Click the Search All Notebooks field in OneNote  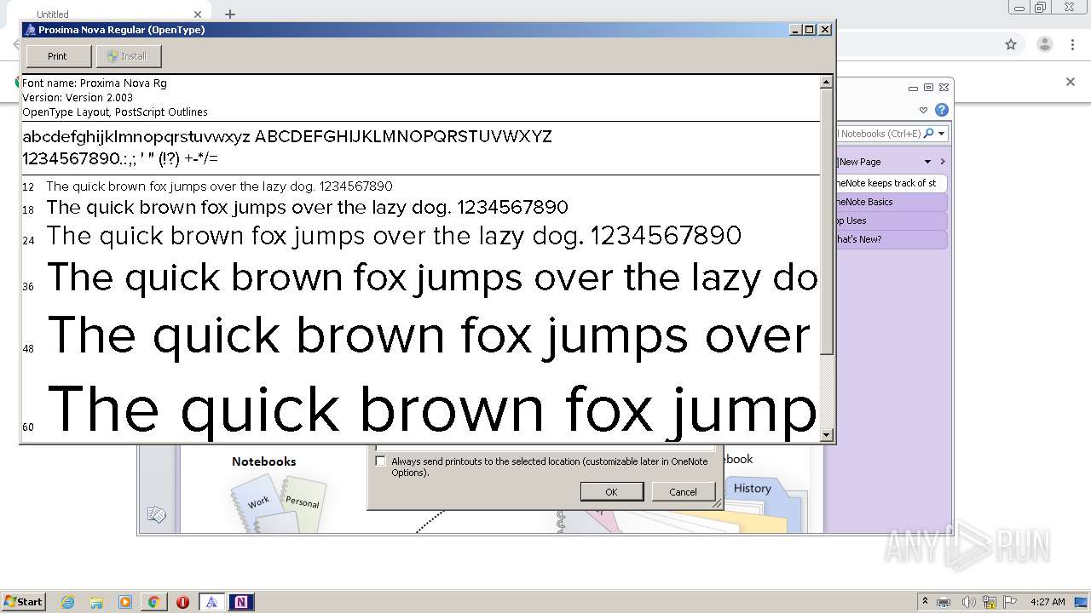(x=880, y=133)
